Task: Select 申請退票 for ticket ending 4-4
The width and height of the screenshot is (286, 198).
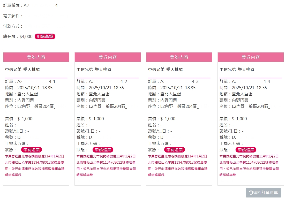Action: (x=246, y=150)
